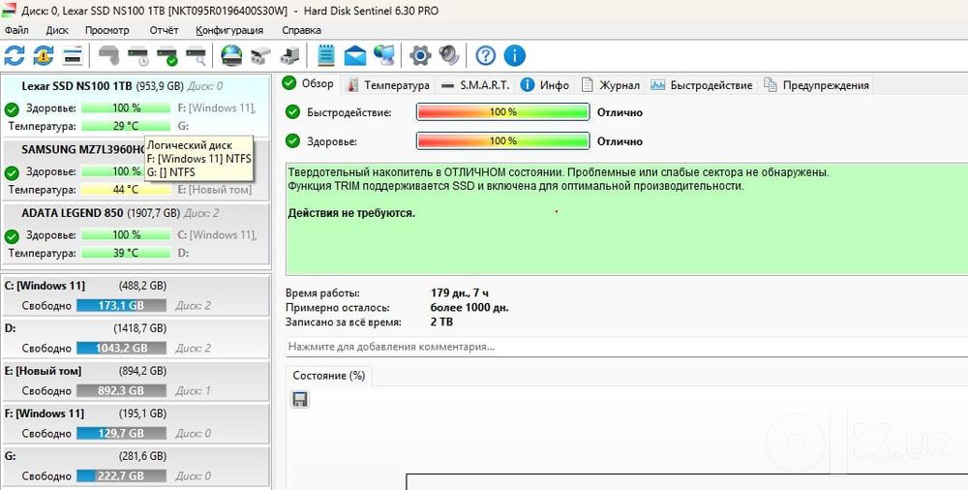Click C: free space 173,1 GB bar
Screen dimensions: 968x490
[x=121, y=305]
